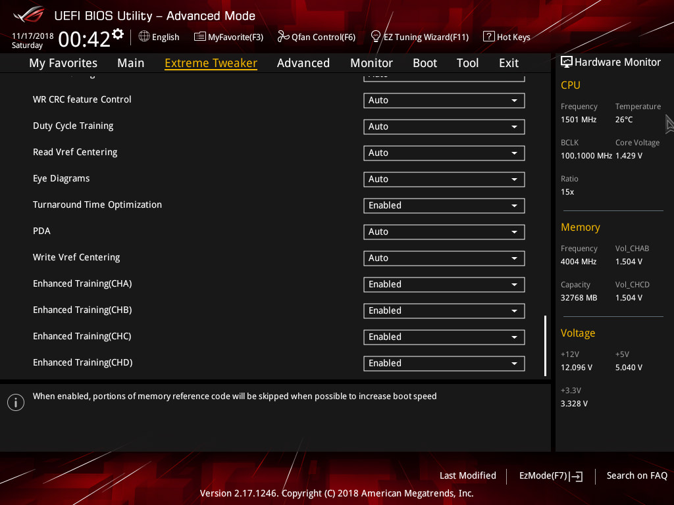Screen dimensions: 674x505
Task: Open the Eye Diagrams dropdown
Action: [444, 179]
